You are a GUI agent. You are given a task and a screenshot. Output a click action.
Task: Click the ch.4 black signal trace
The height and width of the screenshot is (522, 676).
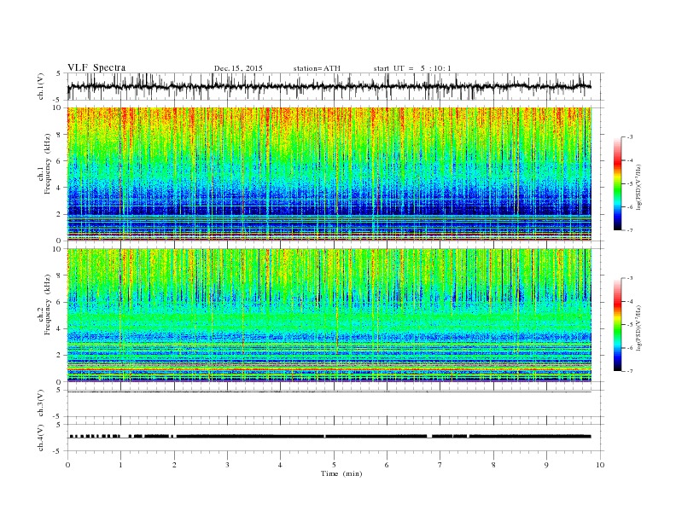point(329,437)
